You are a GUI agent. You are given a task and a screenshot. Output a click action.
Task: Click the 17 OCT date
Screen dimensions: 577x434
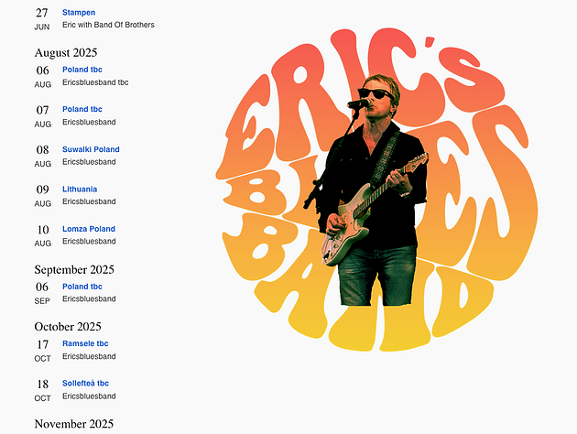point(43,350)
